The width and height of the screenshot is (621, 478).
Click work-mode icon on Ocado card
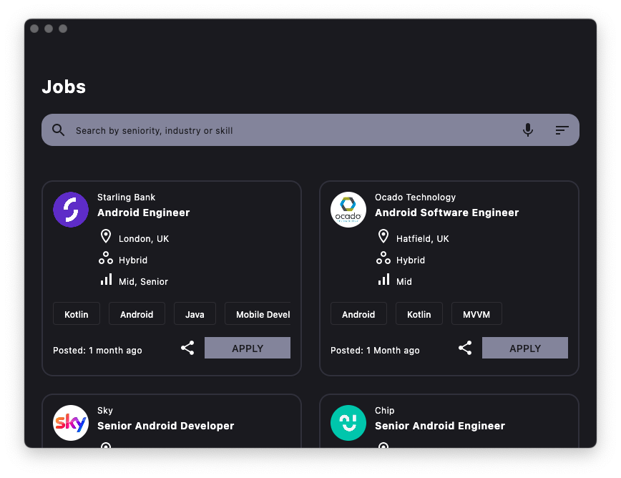(x=383, y=258)
